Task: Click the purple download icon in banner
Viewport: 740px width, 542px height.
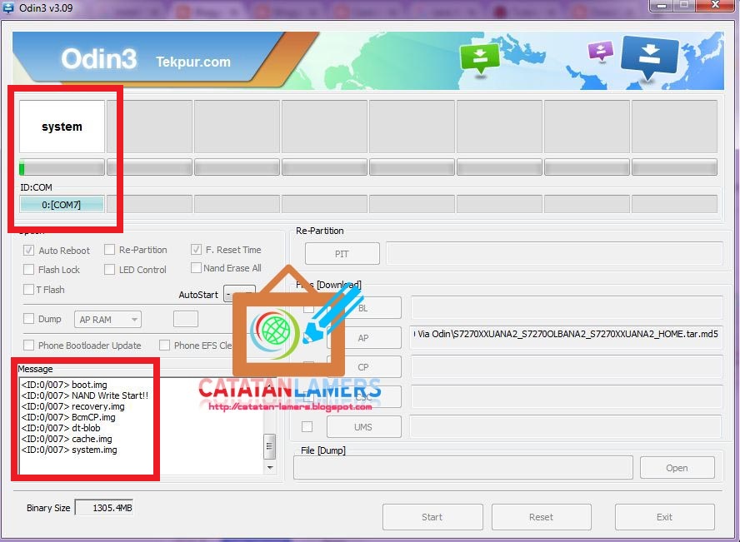Action: click(x=600, y=51)
